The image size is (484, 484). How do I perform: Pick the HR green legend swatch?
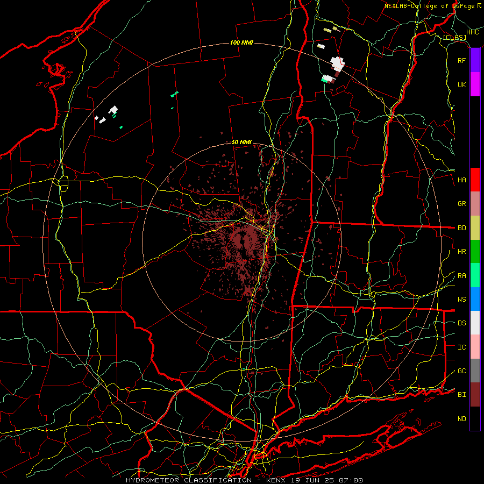(x=475, y=251)
